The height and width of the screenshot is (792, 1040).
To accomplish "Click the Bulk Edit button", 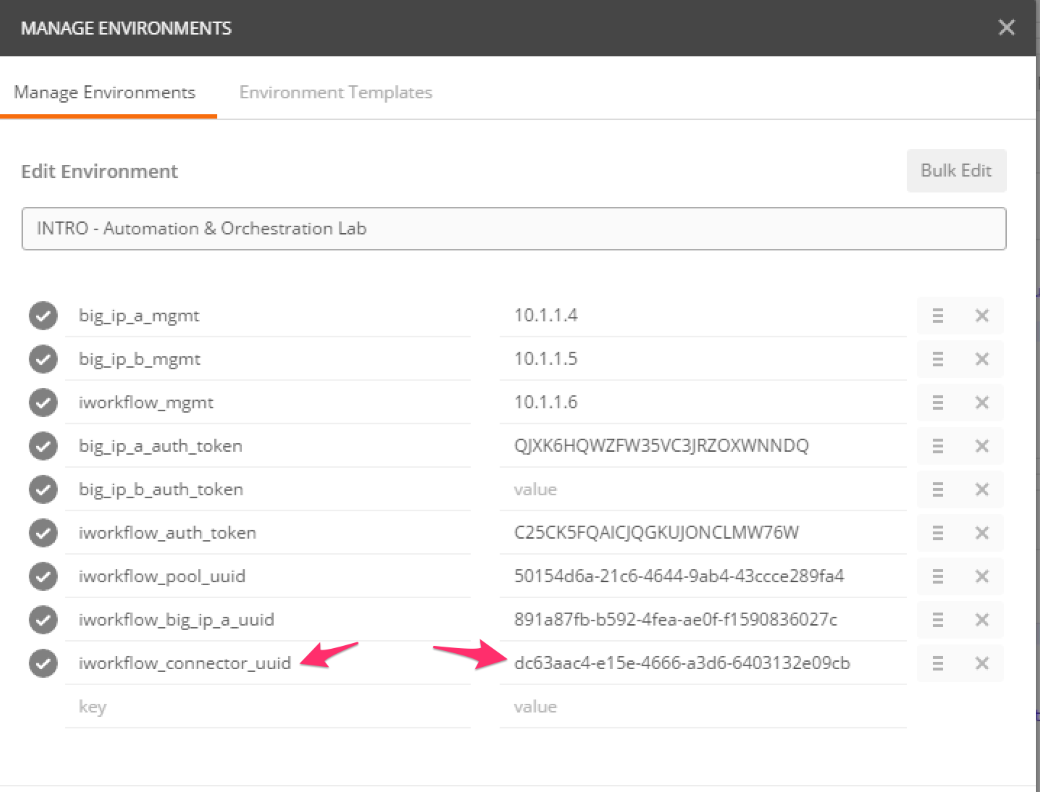I will (x=956, y=170).
